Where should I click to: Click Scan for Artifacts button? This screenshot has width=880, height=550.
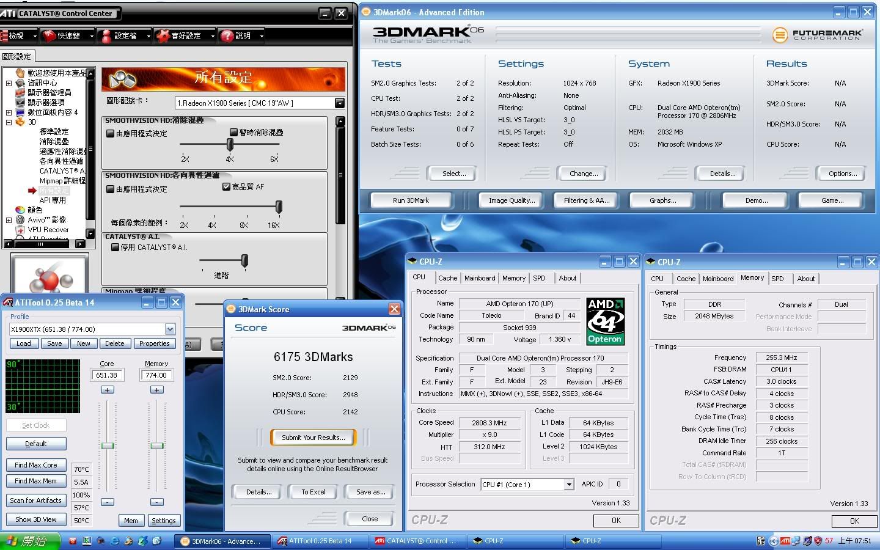click(x=35, y=501)
